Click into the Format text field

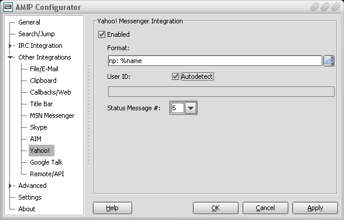(215, 61)
